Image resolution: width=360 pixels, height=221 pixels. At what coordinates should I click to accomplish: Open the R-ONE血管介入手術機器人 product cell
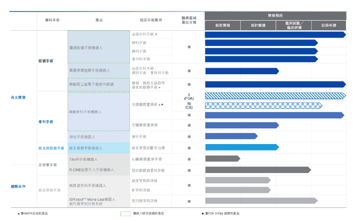tap(98, 170)
